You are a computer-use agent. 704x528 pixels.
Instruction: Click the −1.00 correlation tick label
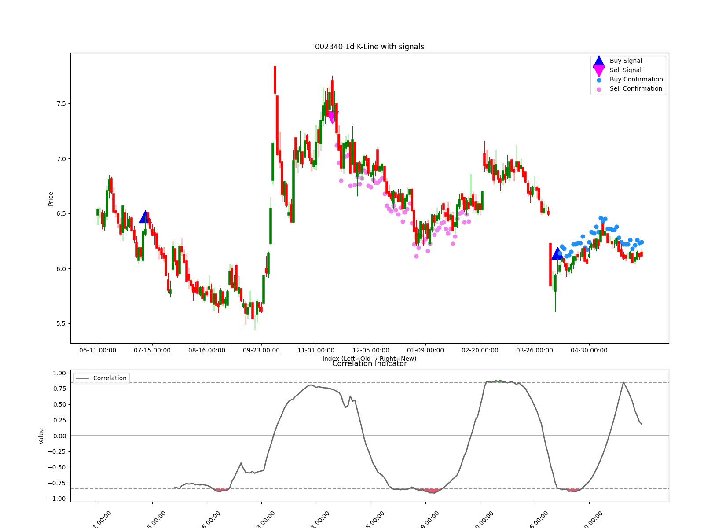(x=57, y=499)
